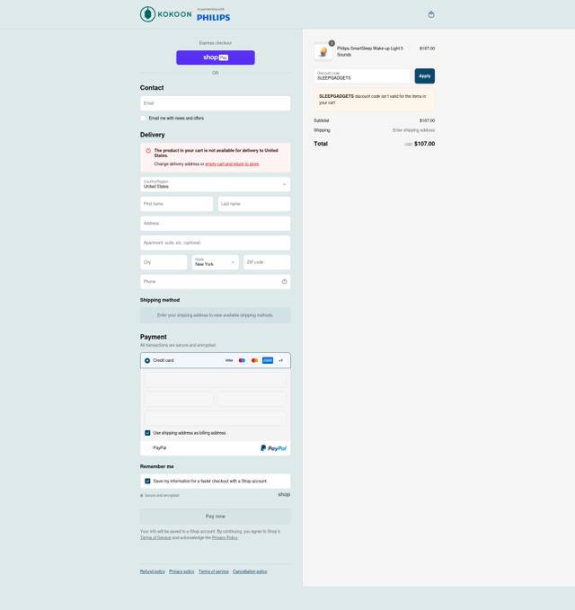The width and height of the screenshot is (575, 610).
Task: Focus the City field
Action: point(164,262)
